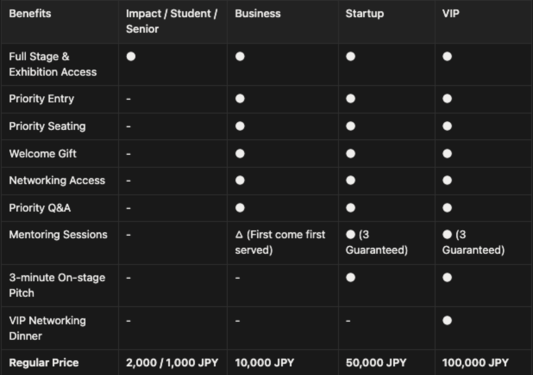Click the Welcome Gift dot in Startup column

click(350, 154)
